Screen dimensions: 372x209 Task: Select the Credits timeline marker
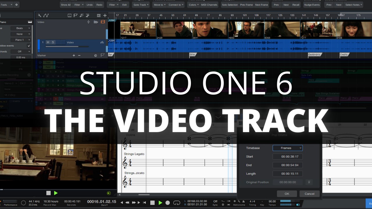tap(345, 54)
